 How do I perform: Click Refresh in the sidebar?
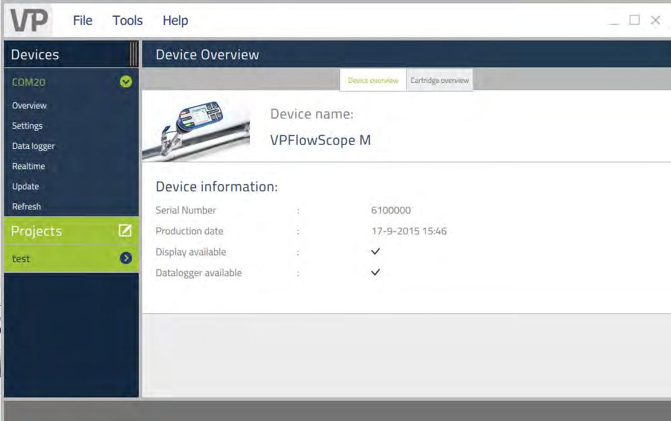click(x=26, y=206)
